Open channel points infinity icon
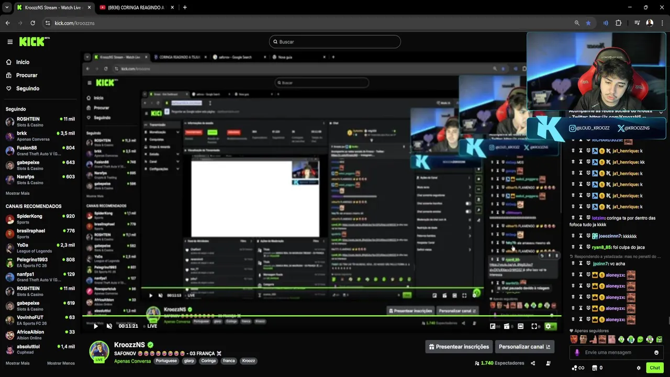This screenshot has height=377, width=670. (578, 368)
